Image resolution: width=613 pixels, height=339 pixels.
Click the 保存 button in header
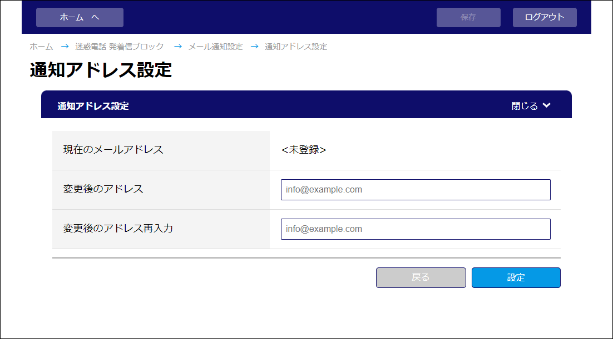tap(468, 17)
